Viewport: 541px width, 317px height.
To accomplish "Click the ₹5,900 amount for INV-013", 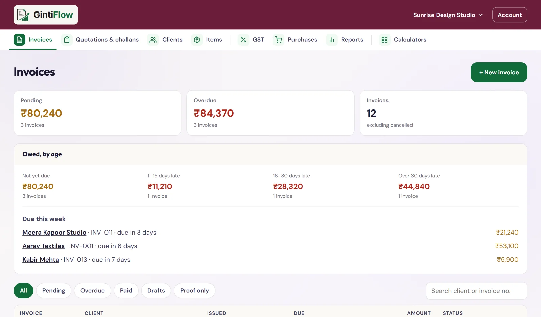I will (508, 260).
